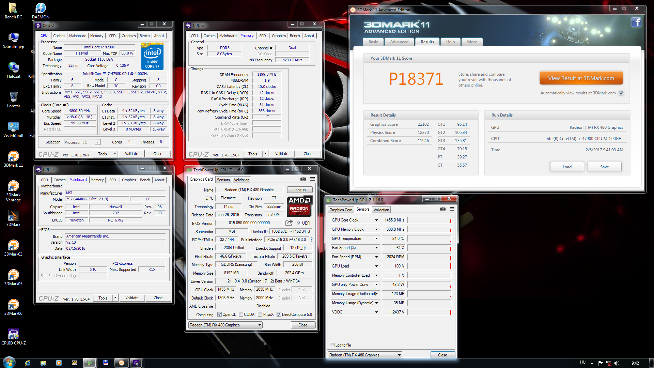Open the GPU selector dropdown in GPU-Z Sensors window
The image size is (654, 368).
[x=365, y=355]
